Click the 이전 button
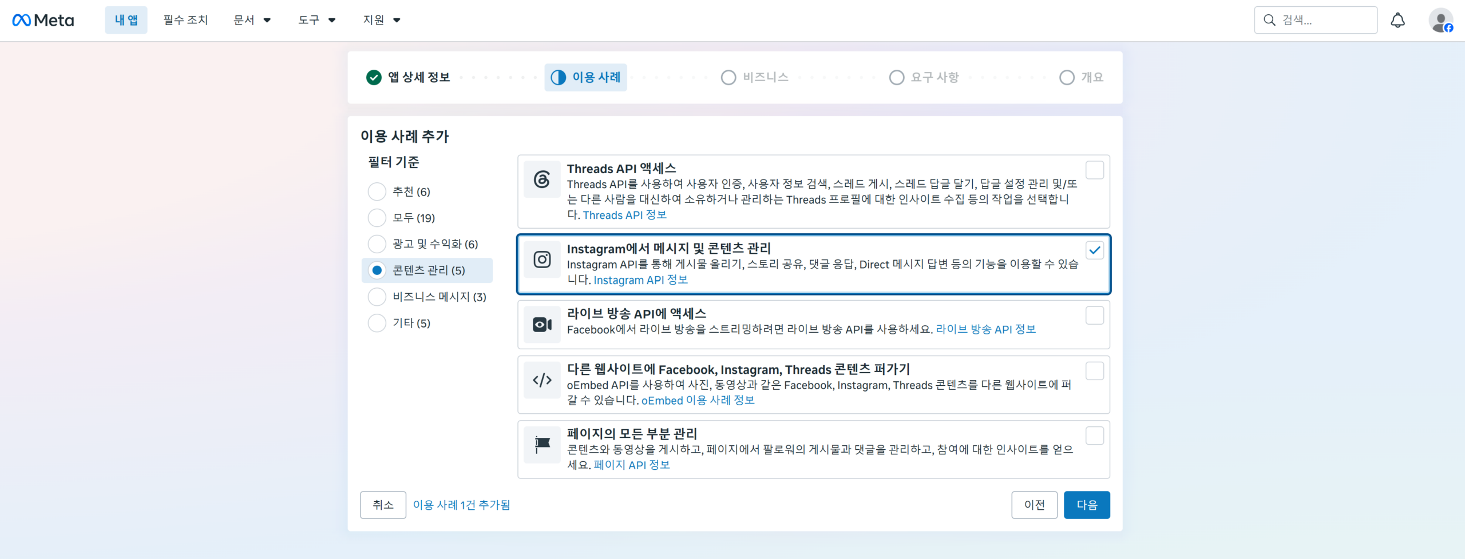This screenshot has height=559, width=1465. 1034,505
